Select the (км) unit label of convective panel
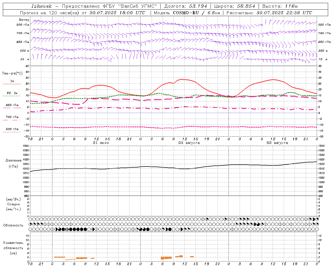The image size is (332, 266). point(13,253)
